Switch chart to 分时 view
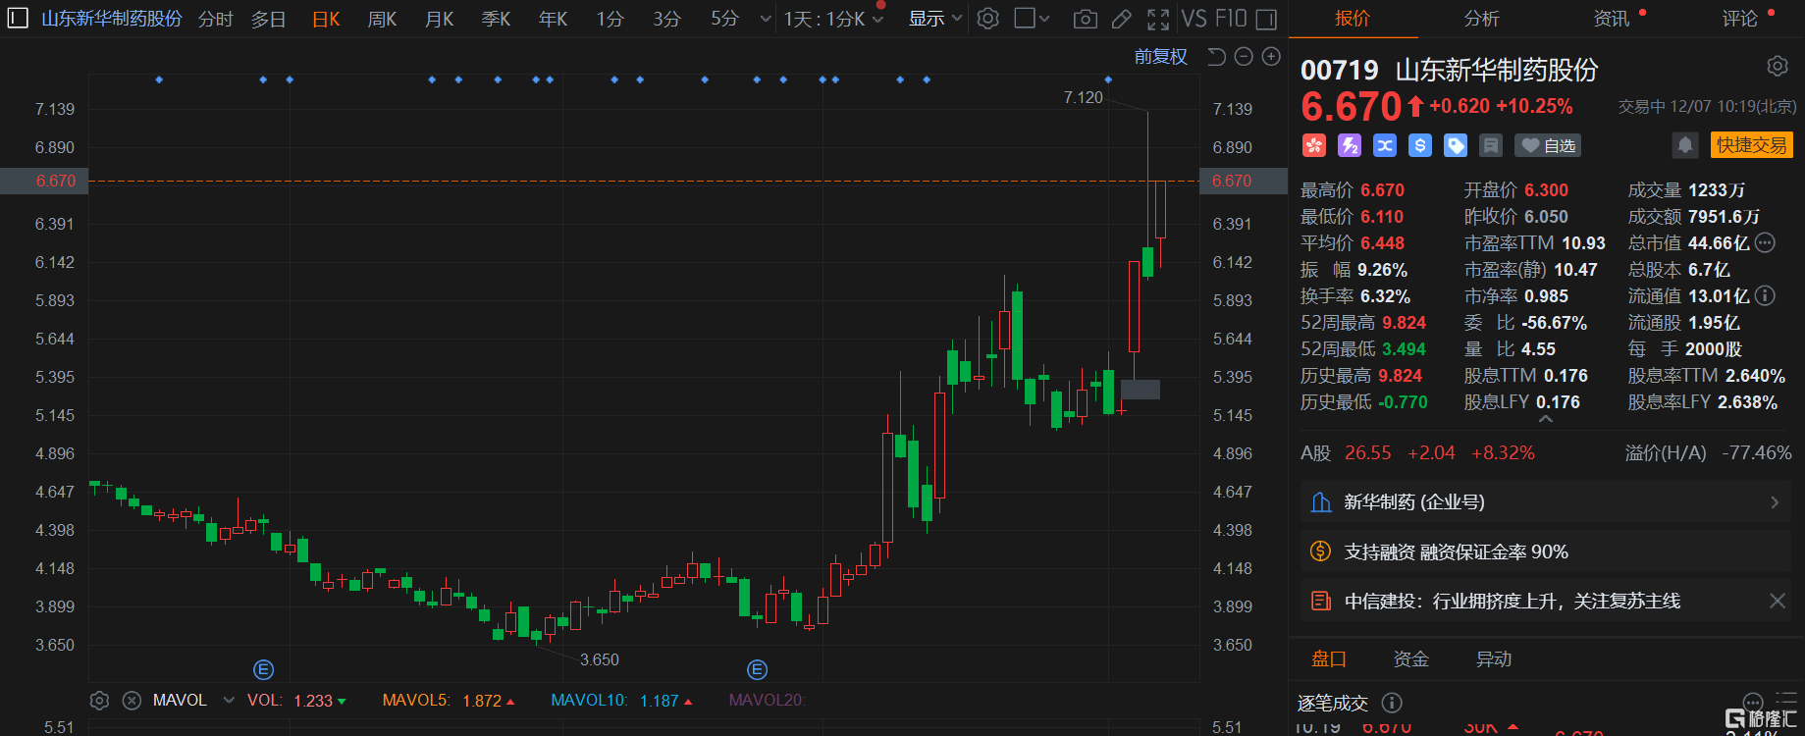The width and height of the screenshot is (1805, 736). coord(216,19)
